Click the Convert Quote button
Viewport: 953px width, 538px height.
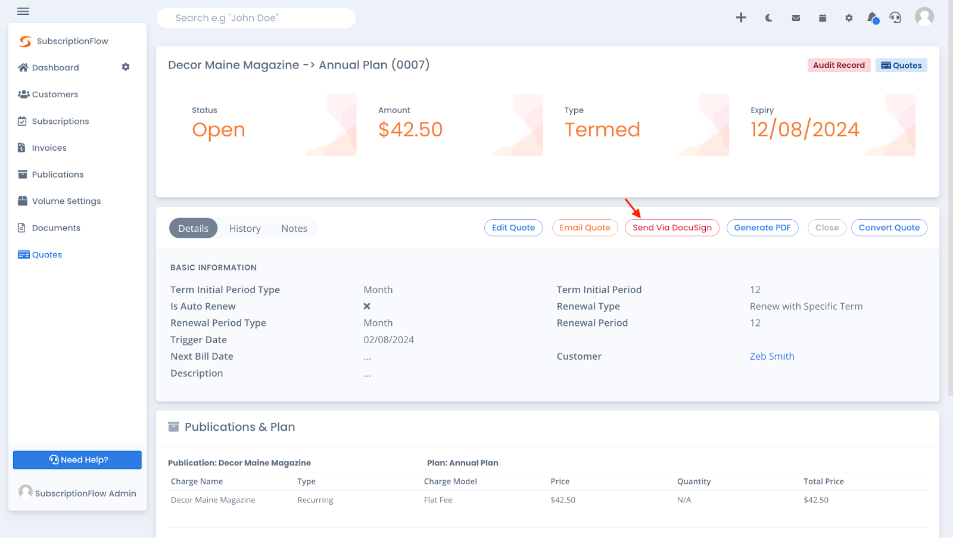click(x=889, y=228)
